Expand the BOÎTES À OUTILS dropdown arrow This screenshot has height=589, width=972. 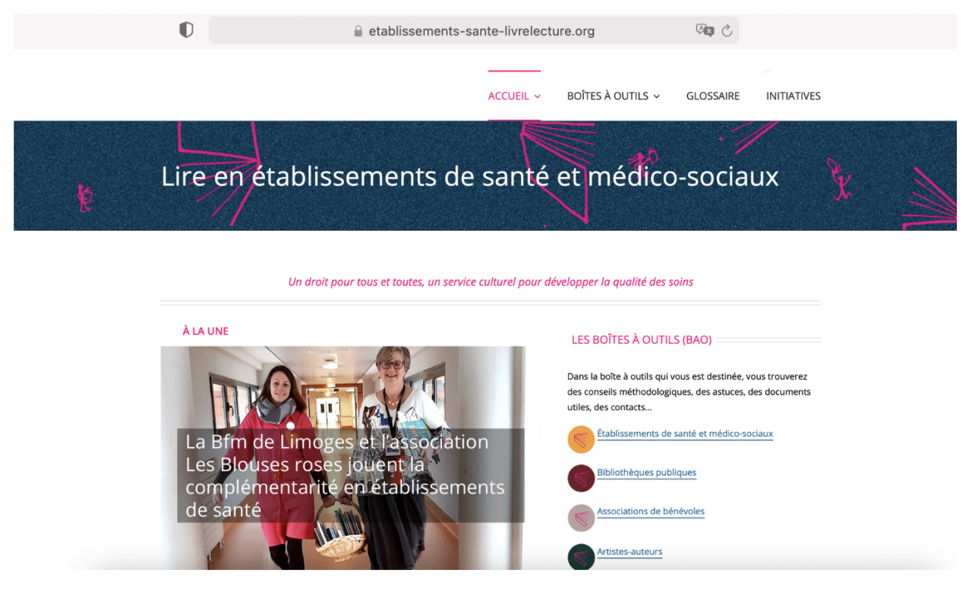656,96
